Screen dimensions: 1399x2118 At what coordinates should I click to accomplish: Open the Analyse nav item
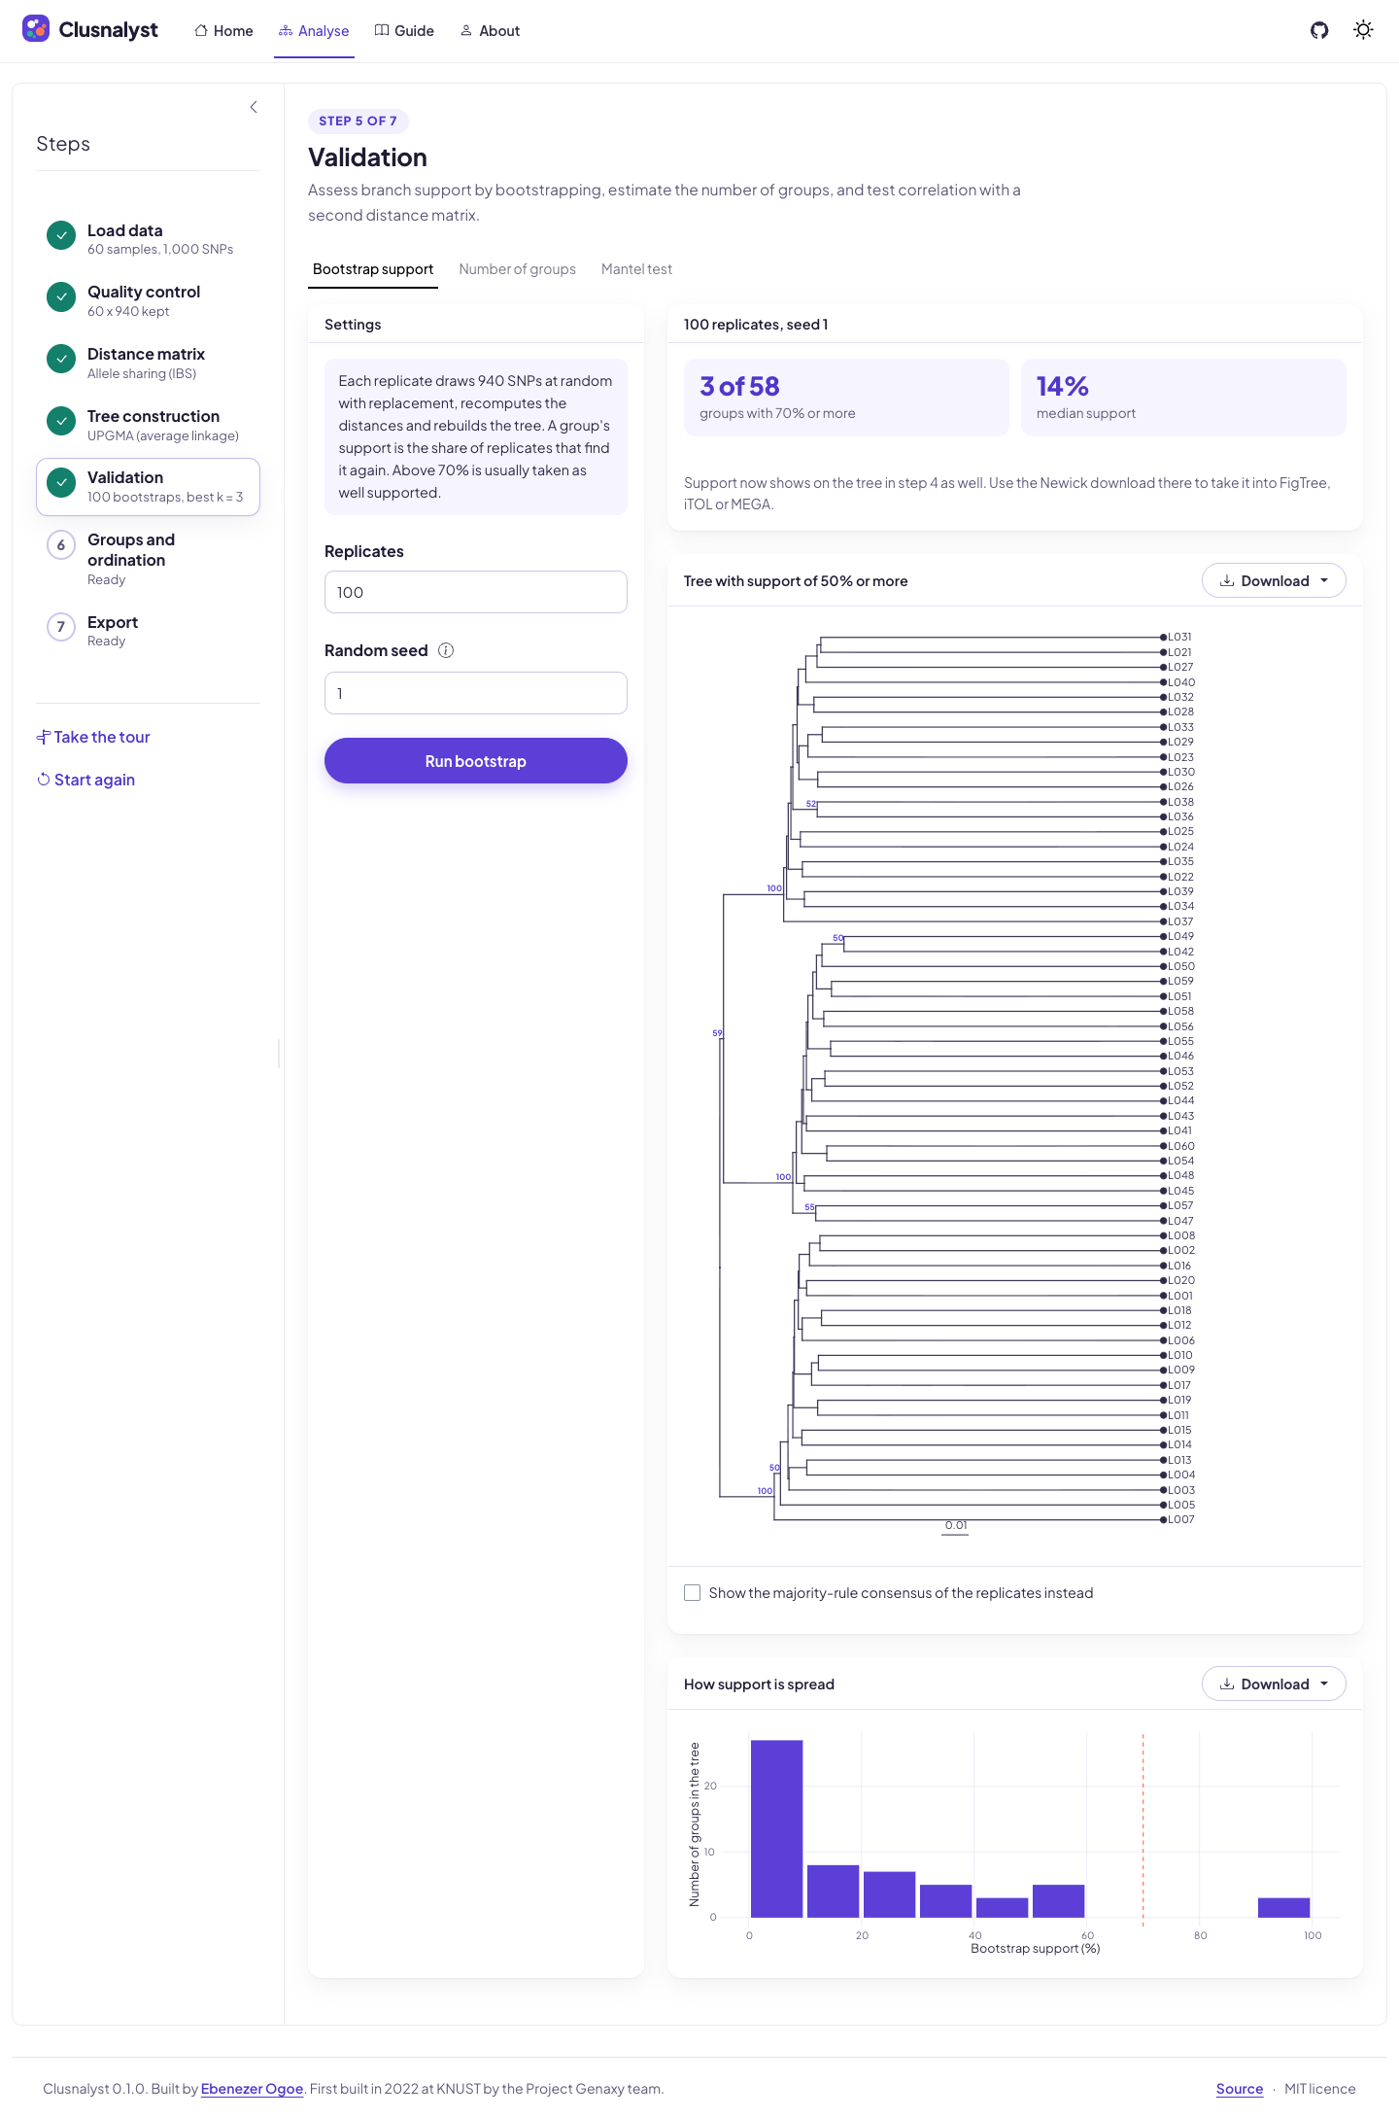[314, 31]
